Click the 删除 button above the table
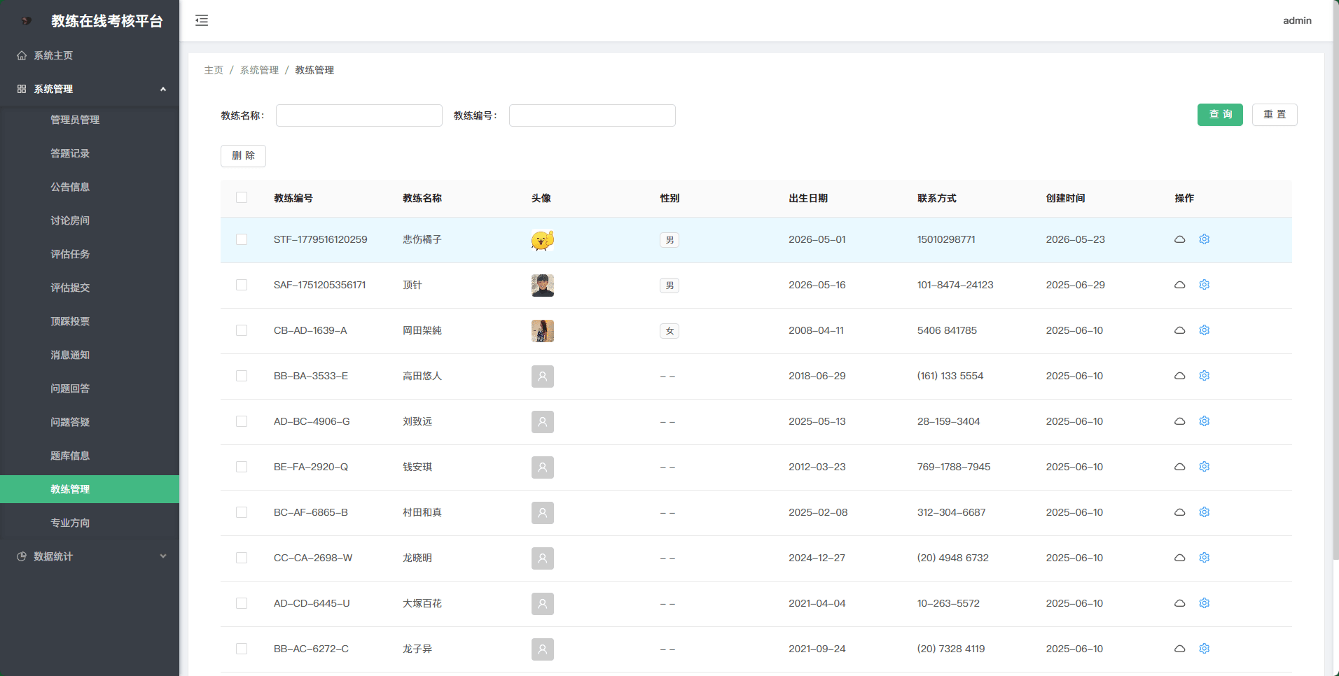The height and width of the screenshot is (676, 1339). coord(243,155)
